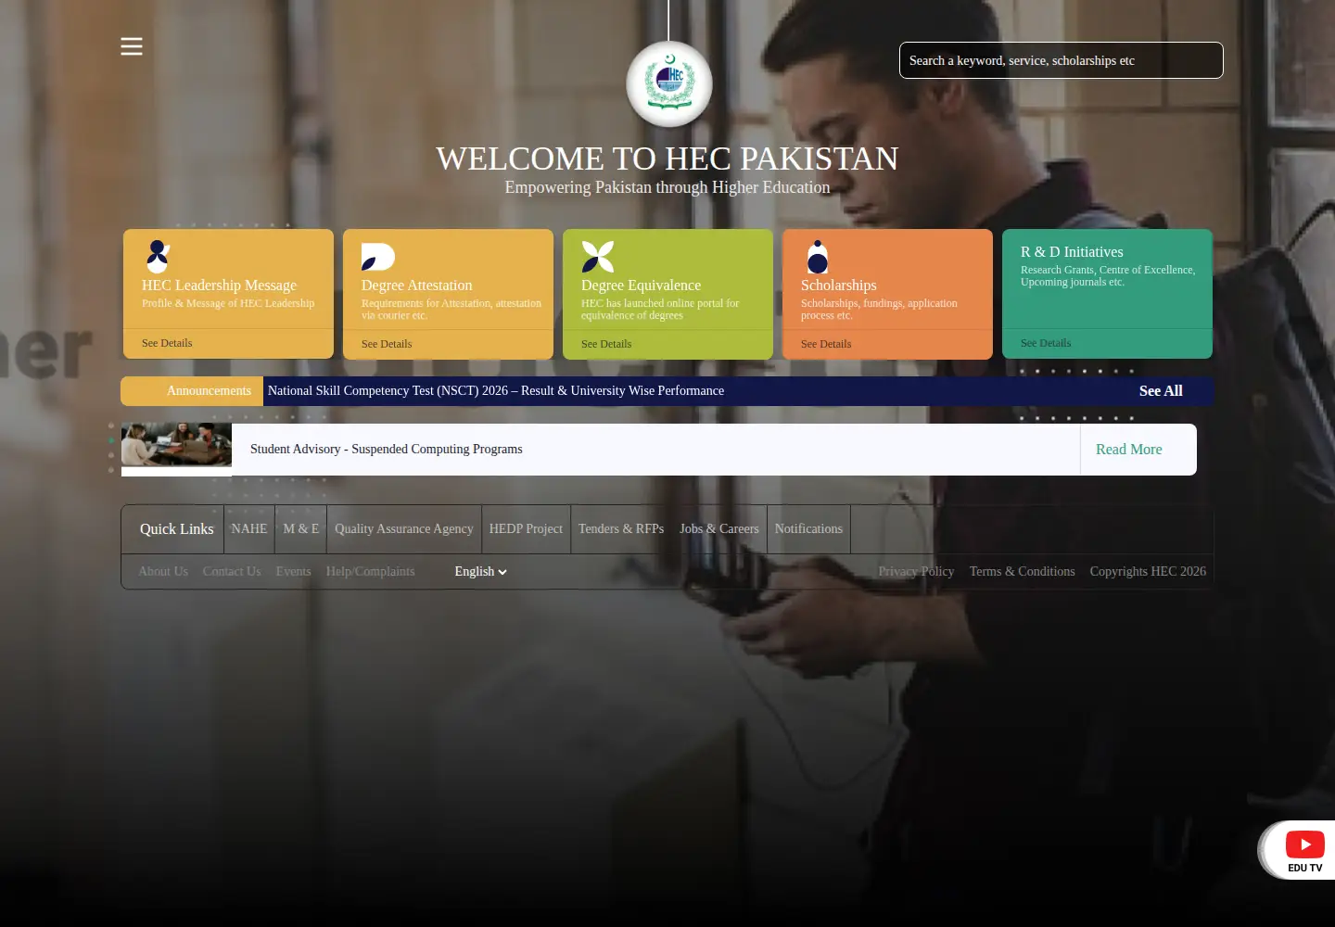This screenshot has height=927, width=1335.
Task: Click the Quick Links heading
Action: coord(176,529)
